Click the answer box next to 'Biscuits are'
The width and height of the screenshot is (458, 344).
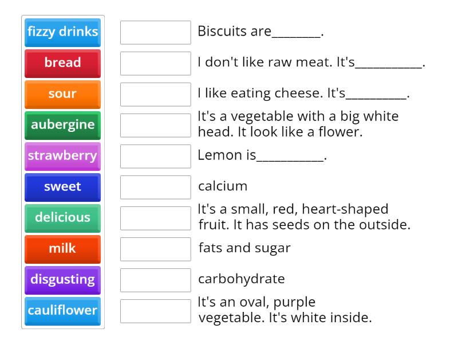click(156, 33)
